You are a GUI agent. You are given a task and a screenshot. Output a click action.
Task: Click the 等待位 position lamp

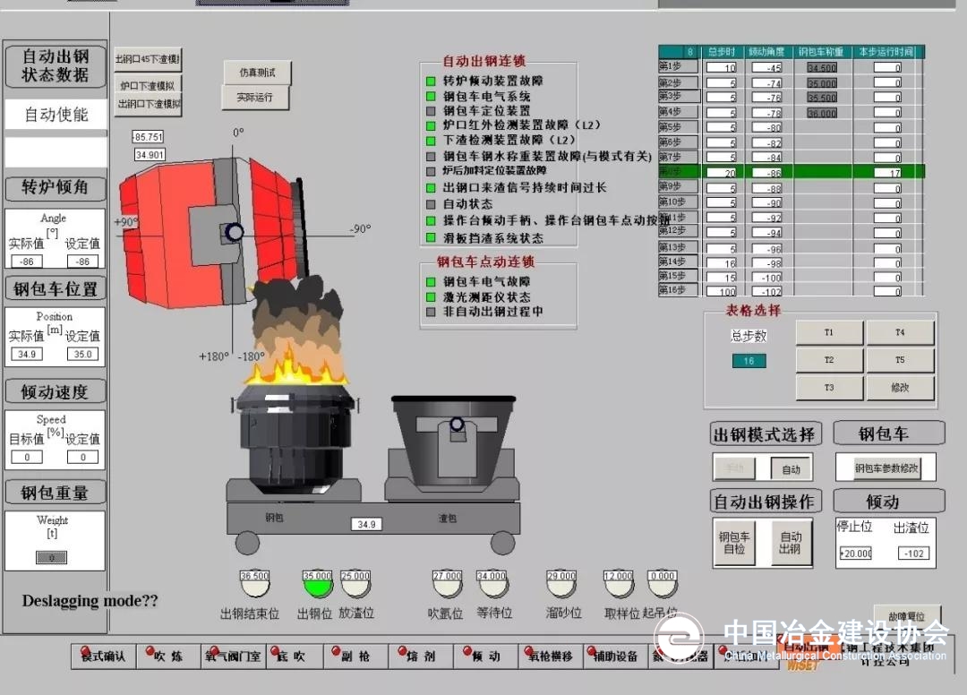(x=492, y=583)
